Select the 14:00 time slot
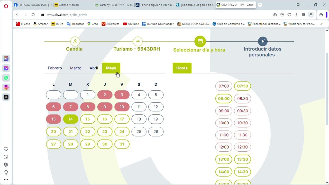329x185 pixels. click(x=224, y=172)
